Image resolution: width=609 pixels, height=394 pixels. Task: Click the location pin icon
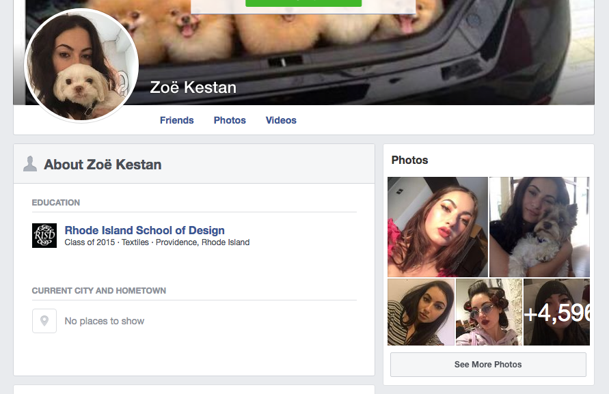coord(44,321)
